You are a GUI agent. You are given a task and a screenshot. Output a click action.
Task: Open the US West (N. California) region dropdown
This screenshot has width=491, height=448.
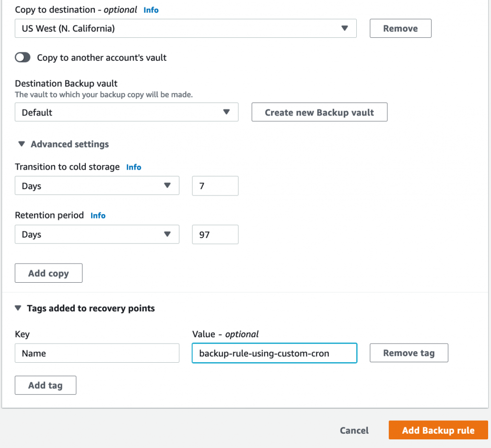tap(186, 28)
